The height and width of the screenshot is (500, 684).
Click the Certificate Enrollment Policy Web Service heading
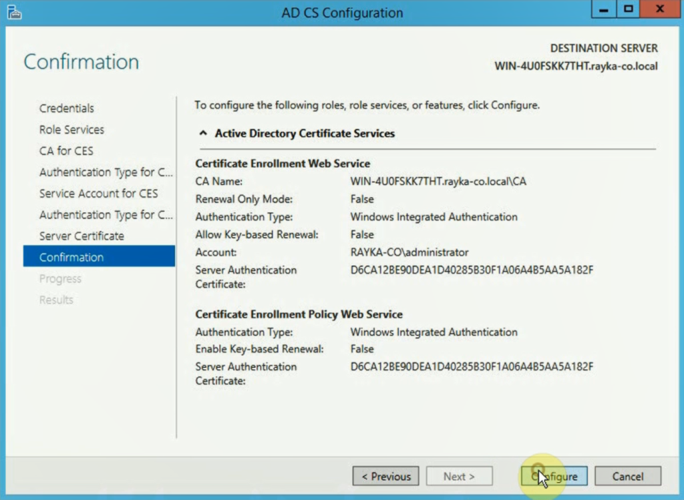pos(299,314)
